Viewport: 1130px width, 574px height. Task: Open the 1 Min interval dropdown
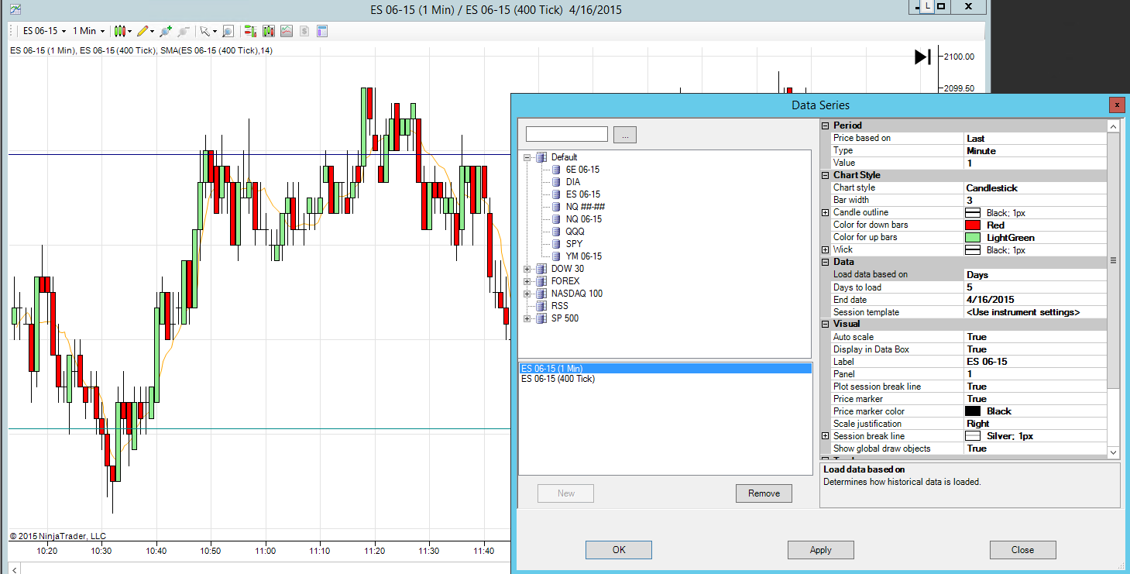[x=89, y=31]
